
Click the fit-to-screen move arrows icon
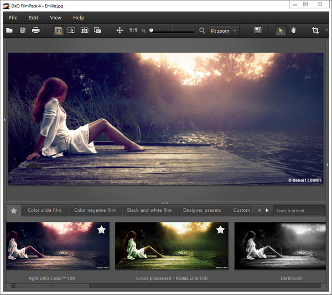coord(120,30)
